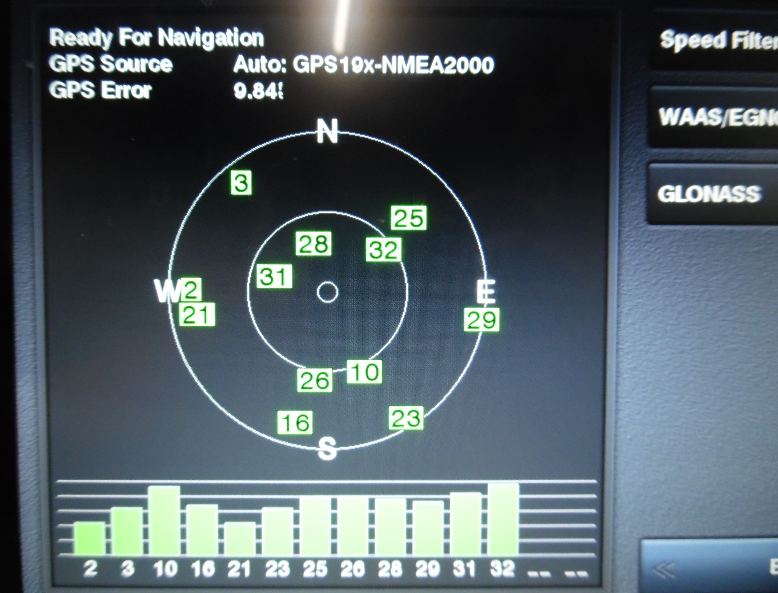Select satellite 31 icon
The image size is (778, 593).
pos(274,276)
